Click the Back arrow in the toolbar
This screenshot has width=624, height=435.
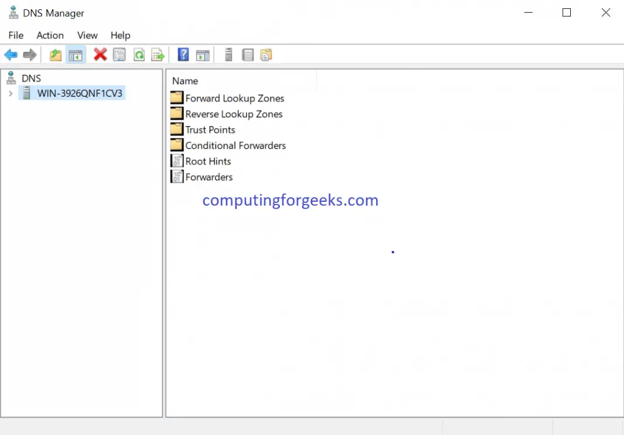tap(11, 55)
